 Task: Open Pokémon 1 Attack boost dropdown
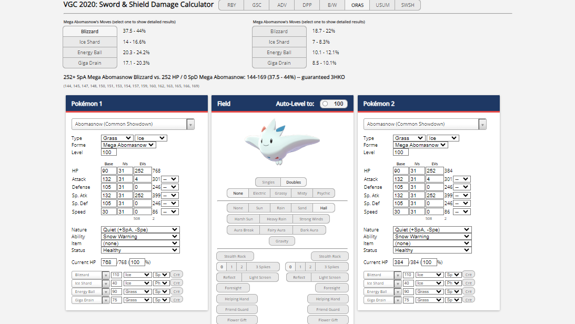(x=170, y=179)
